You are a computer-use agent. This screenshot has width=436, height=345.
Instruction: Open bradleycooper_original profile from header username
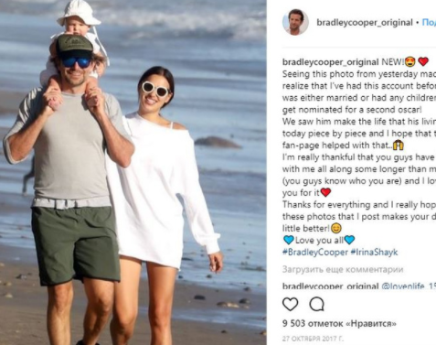pyautogui.click(x=365, y=22)
